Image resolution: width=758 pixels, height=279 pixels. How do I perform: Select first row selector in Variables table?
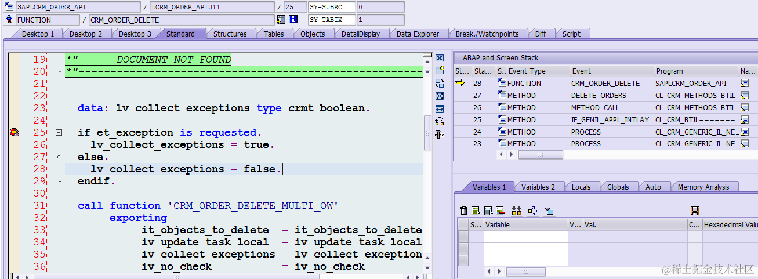(x=463, y=237)
